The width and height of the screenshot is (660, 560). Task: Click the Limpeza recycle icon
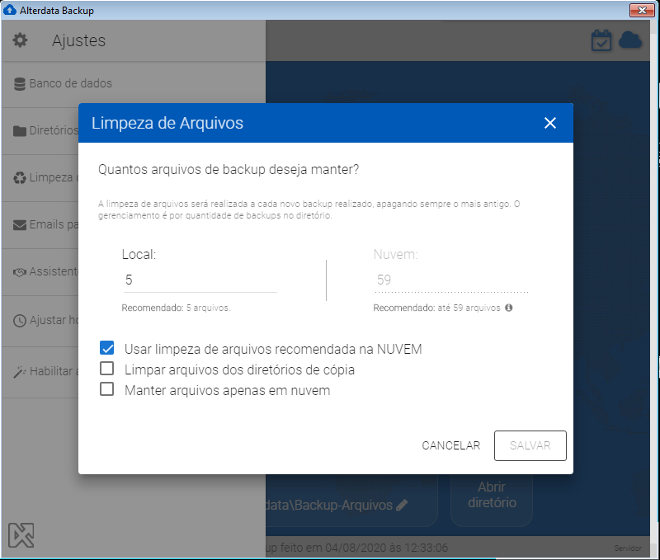19,178
